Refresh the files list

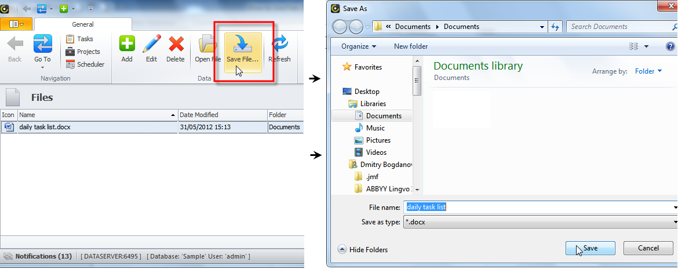(x=280, y=45)
